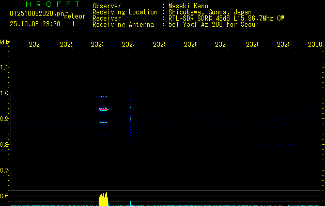
Task: Select the RTL-SDR SDR# 43dB receiver details
Action: [x=226, y=18]
